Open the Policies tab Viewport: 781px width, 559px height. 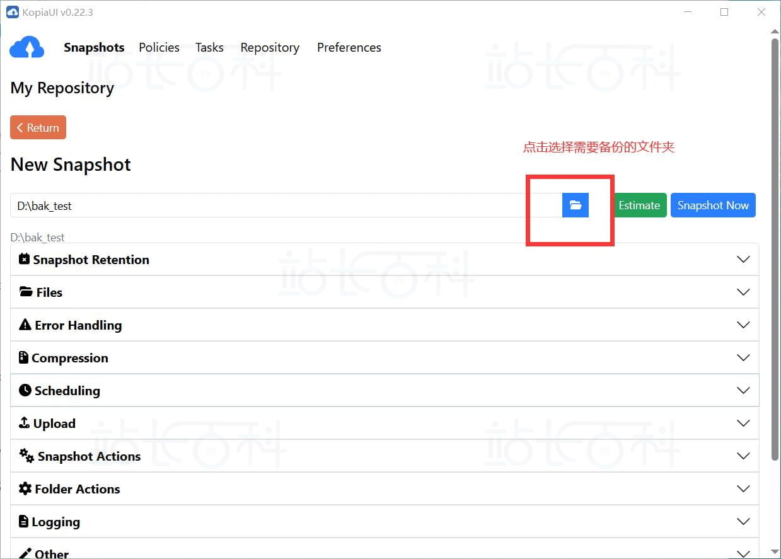coord(159,47)
